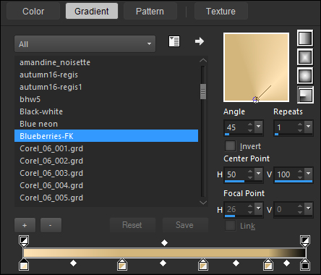The height and width of the screenshot is (275, 321).
Task: Click the minus delete gradient button
Action: [x=51, y=225]
